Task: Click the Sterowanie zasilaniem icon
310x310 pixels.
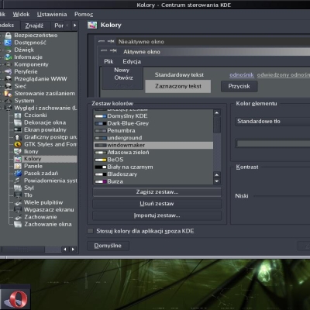Action: coord(9,93)
